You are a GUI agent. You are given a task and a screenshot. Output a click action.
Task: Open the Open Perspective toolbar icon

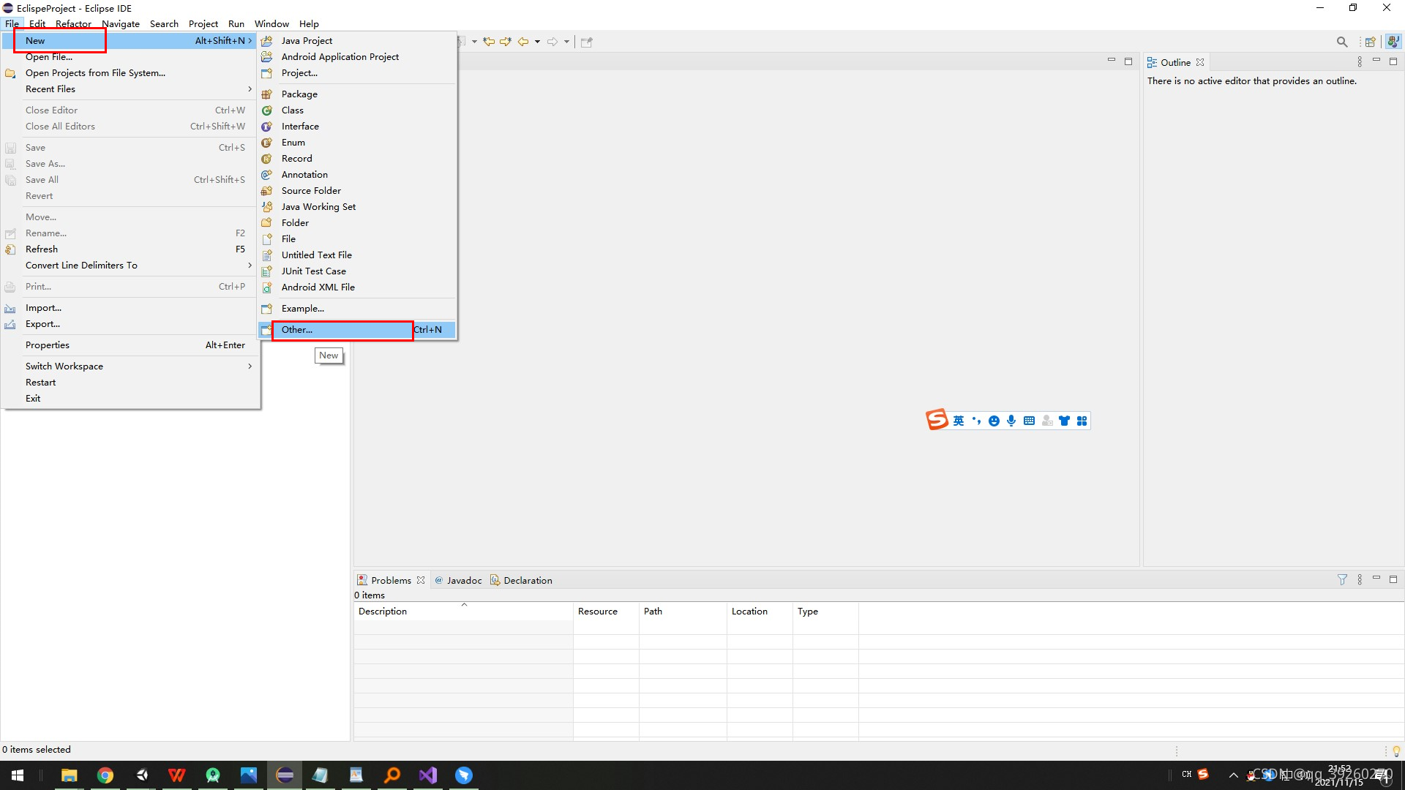1370,42
